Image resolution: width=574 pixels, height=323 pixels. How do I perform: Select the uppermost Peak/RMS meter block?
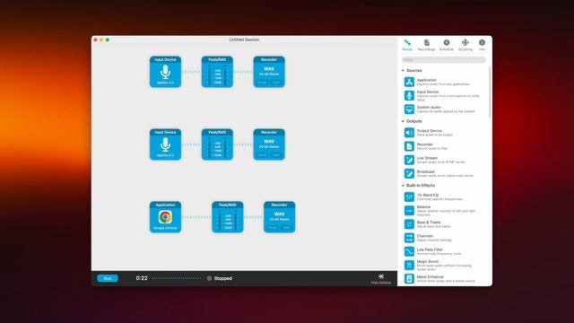tap(217, 72)
